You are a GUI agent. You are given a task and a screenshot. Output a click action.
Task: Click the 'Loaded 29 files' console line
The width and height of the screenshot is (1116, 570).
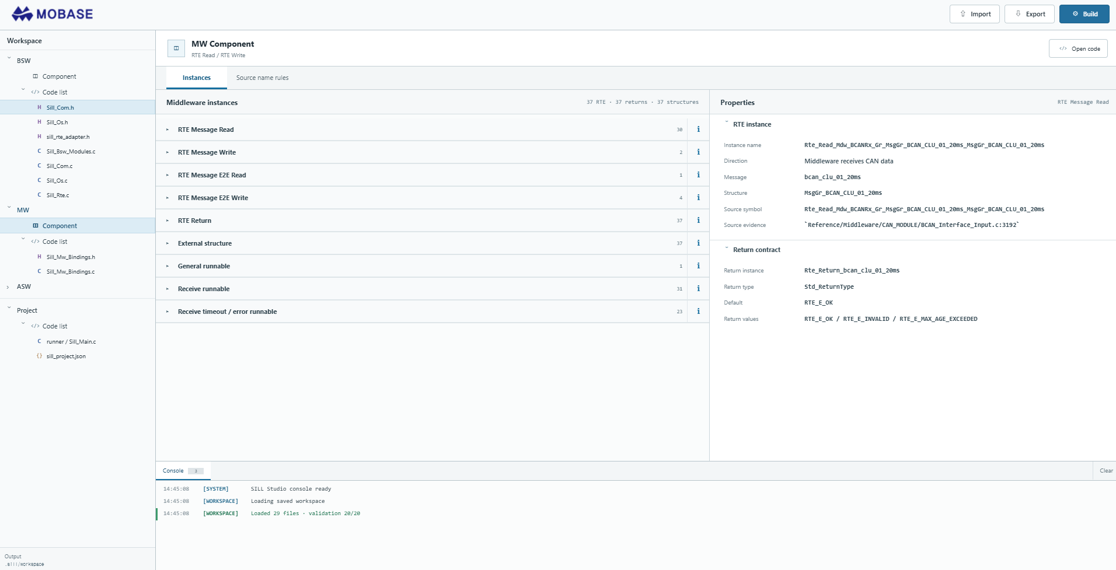[x=305, y=513]
